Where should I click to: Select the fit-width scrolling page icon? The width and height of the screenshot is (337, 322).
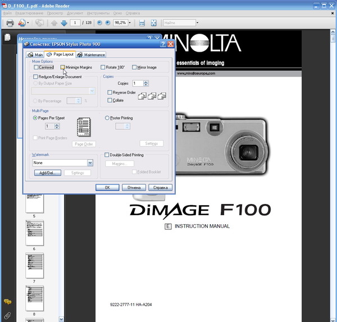pos(142,23)
